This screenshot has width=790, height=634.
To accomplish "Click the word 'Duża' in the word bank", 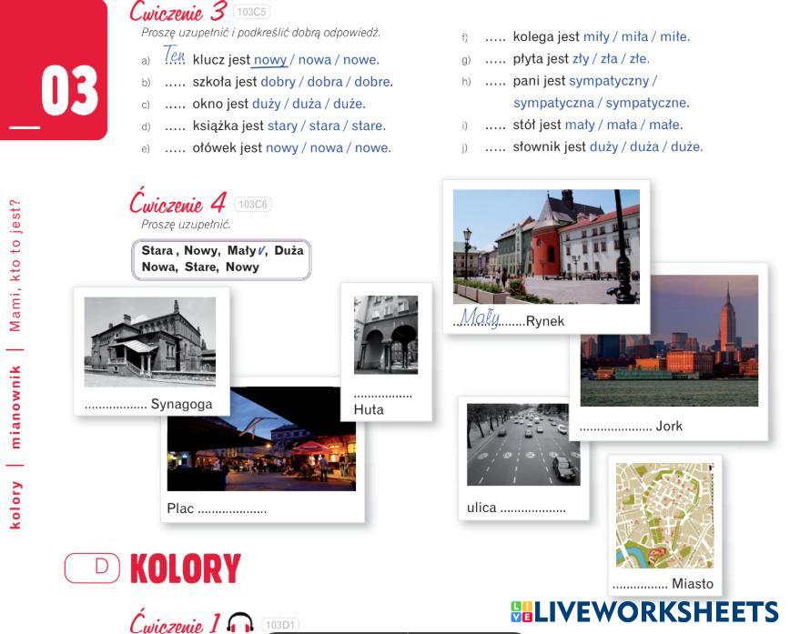I will click(289, 250).
